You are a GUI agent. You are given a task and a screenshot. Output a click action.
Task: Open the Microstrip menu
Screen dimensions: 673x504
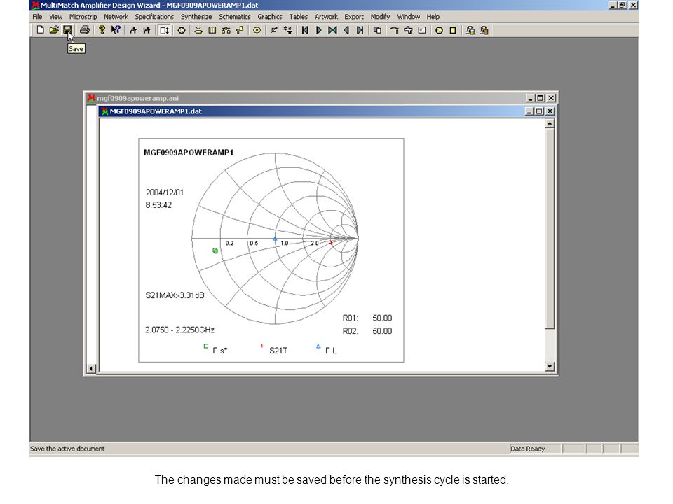(83, 17)
